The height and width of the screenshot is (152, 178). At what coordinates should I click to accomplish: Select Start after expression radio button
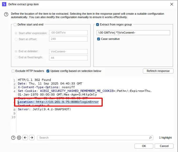[16, 33]
